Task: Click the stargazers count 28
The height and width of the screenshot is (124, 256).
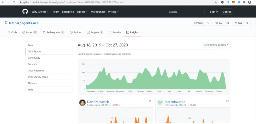Action: point(227,23)
